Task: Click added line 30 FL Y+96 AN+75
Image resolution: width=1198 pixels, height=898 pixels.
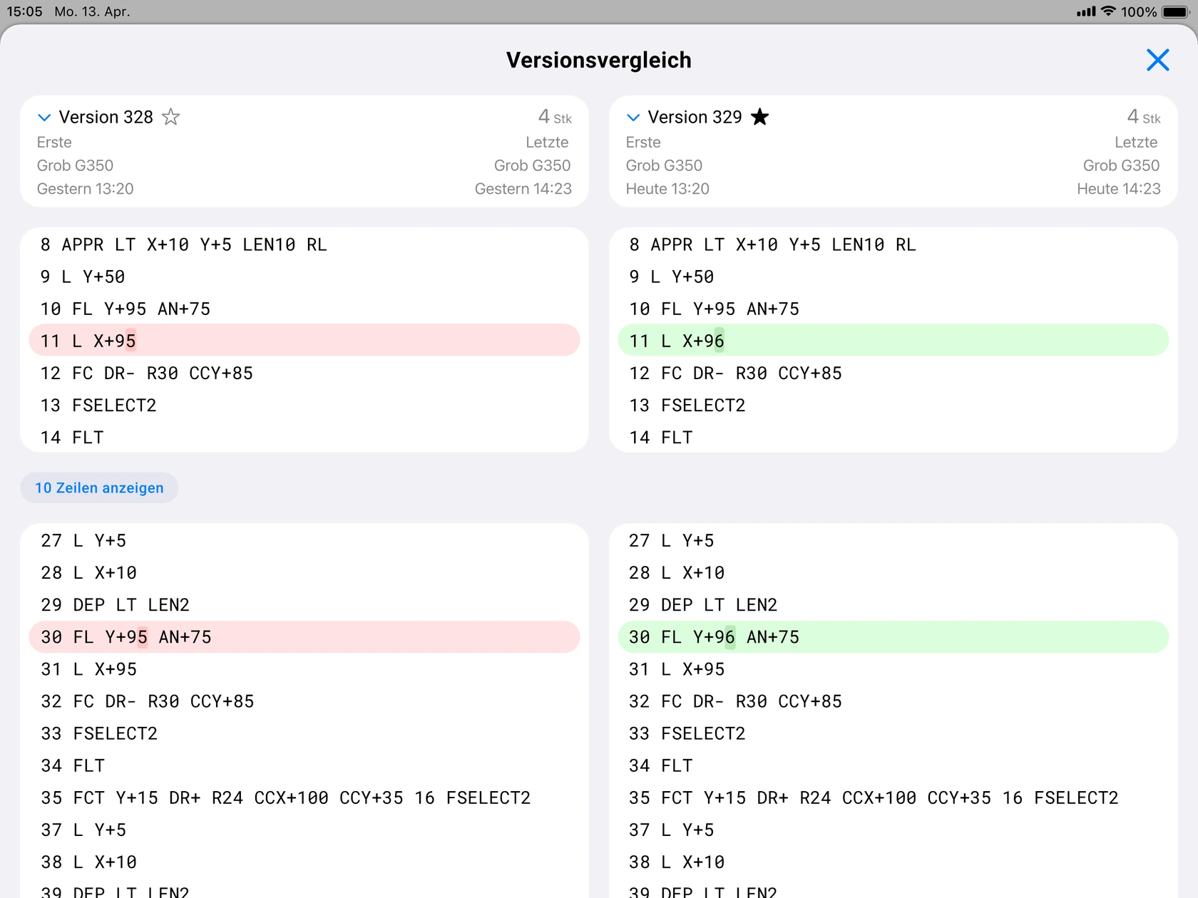Action: (x=894, y=637)
